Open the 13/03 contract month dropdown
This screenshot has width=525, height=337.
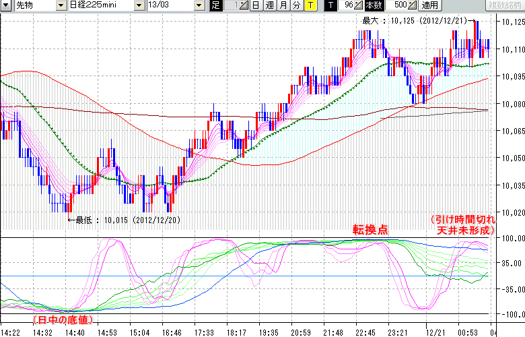[x=199, y=5]
